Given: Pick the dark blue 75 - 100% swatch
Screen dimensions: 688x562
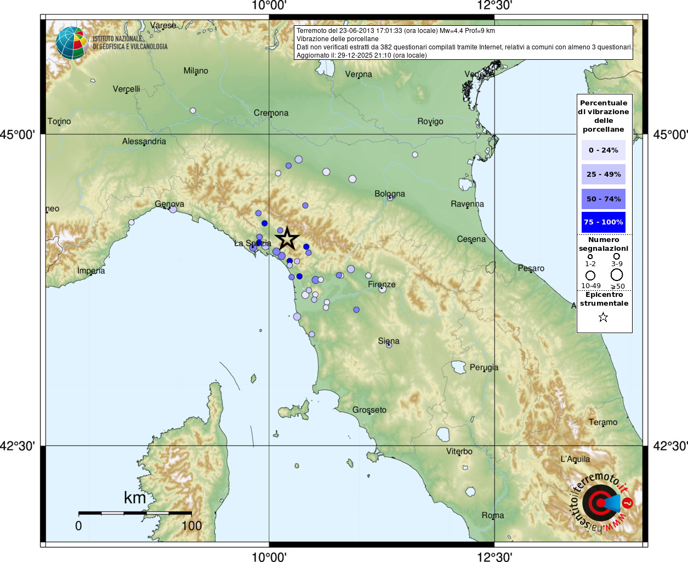Looking at the screenshot, I should coord(603,222).
